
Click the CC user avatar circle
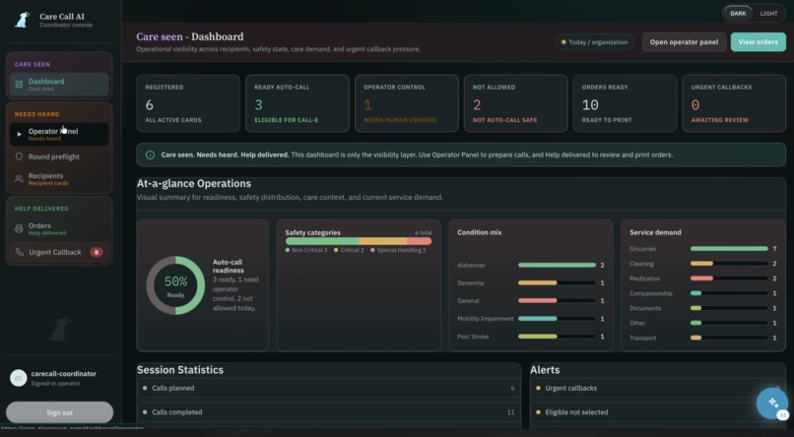pos(19,378)
